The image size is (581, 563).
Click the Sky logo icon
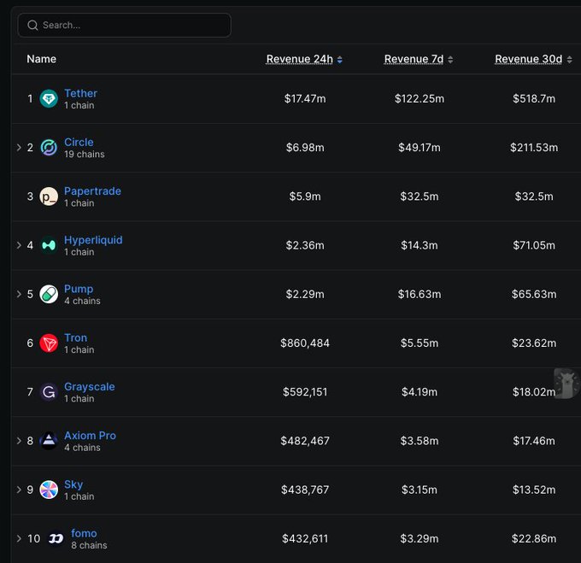pyautogui.click(x=49, y=490)
